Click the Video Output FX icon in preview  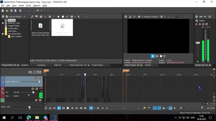pyautogui.click(x=134, y=16)
